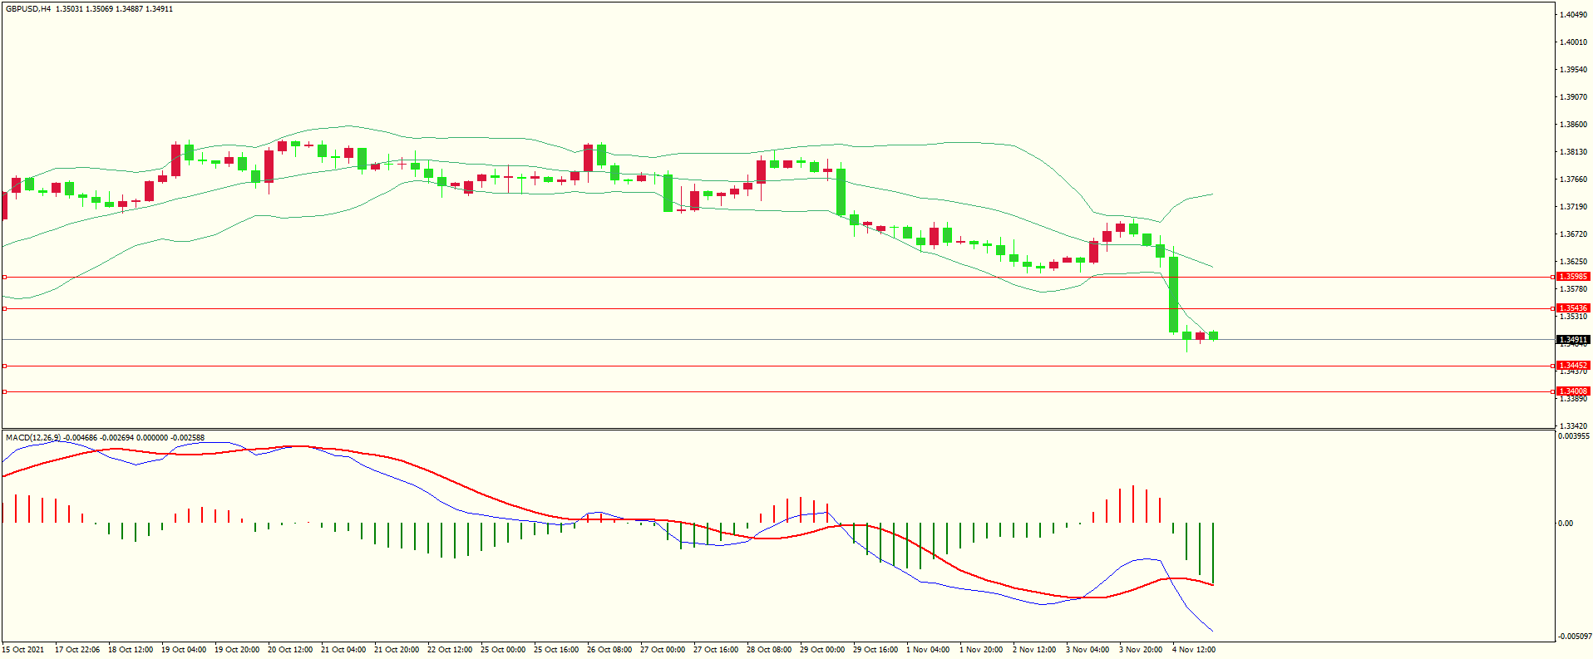1593x659 pixels.
Task: Click the 27 Oct 00:00 time label
Action: click(x=663, y=650)
